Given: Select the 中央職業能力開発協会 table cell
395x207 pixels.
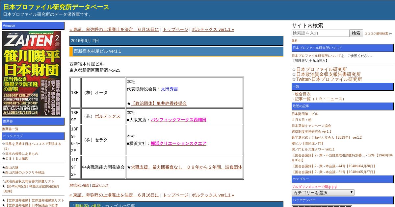Looking at the screenshot, I should coord(103,167).
